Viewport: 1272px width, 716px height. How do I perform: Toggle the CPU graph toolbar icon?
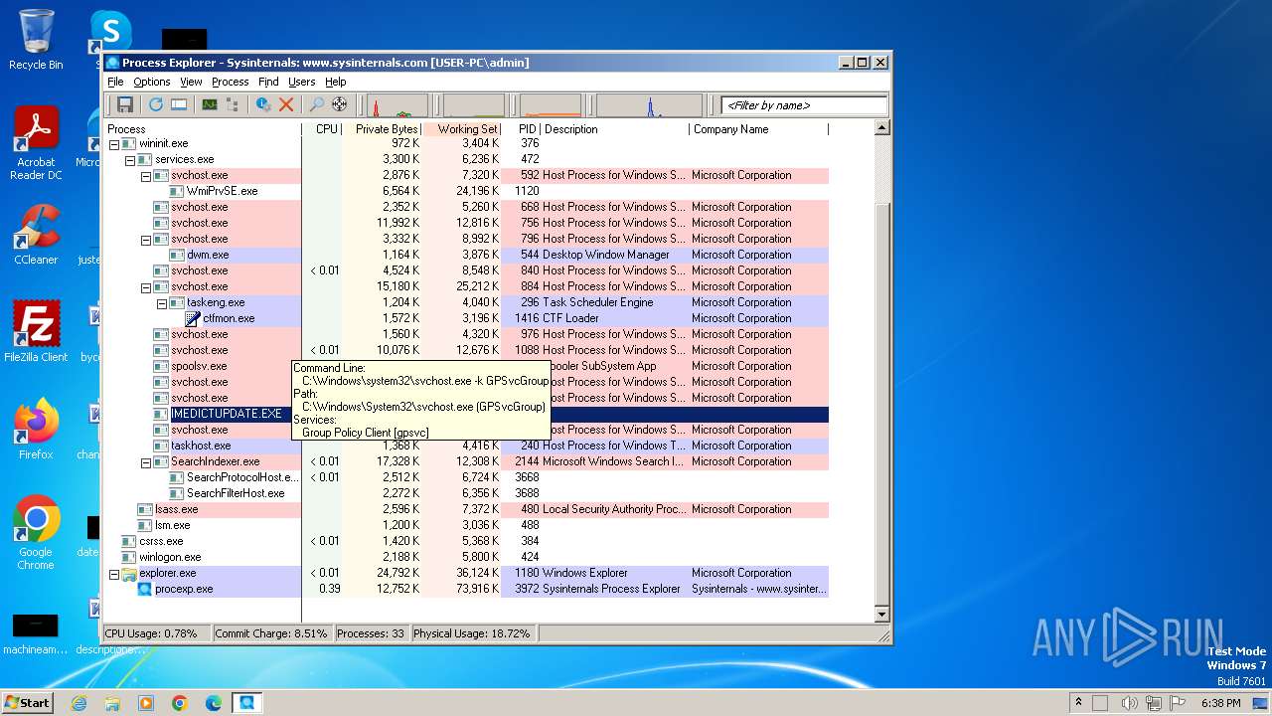pyautogui.click(x=210, y=104)
